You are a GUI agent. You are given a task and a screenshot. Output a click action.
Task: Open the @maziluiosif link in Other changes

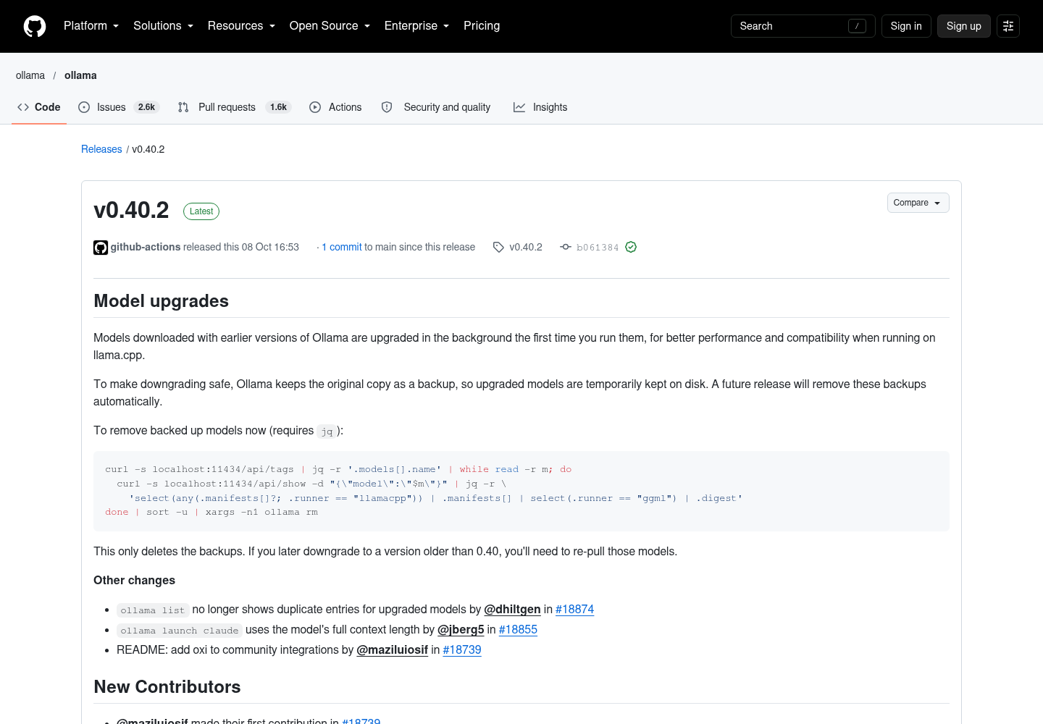[392, 650]
